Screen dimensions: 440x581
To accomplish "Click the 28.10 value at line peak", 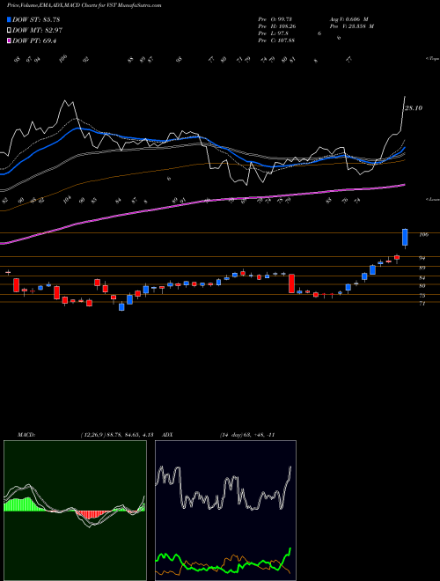I will pos(414,108).
